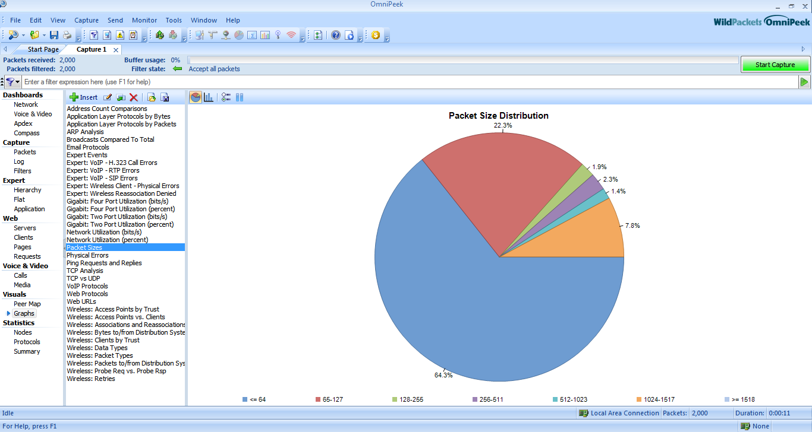Toggle the graph legend options button
The width and height of the screenshot is (812, 432).
point(226,97)
